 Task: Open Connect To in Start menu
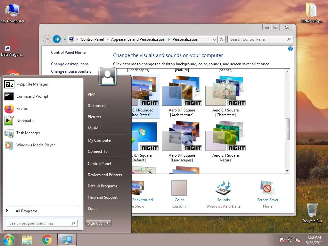click(x=98, y=152)
